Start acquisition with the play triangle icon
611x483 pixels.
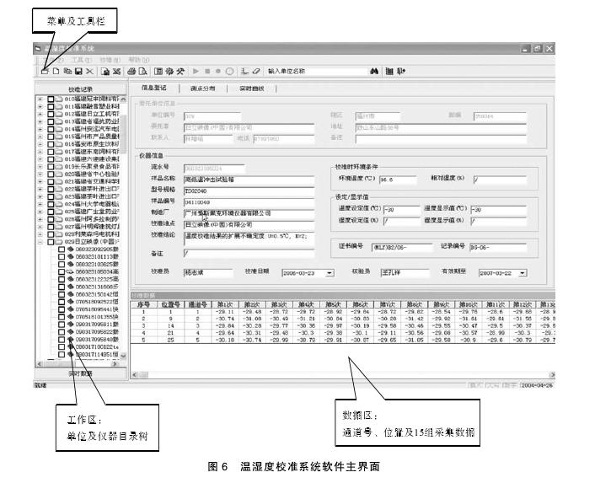pos(196,71)
